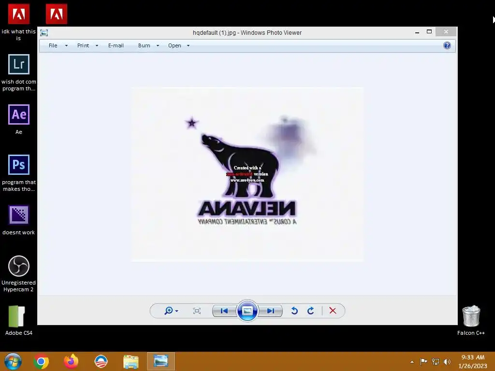Open the Print menu
The height and width of the screenshot is (371, 495).
tap(83, 45)
